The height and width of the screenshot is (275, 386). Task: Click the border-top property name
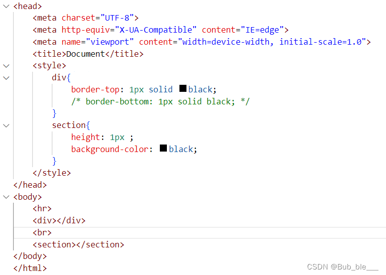click(95, 89)
